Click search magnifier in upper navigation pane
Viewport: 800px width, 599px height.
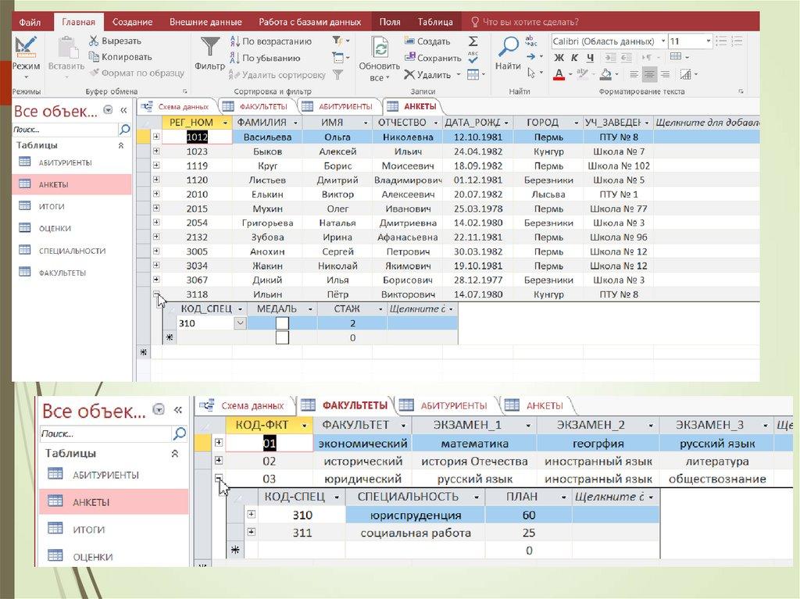point(124,130)
